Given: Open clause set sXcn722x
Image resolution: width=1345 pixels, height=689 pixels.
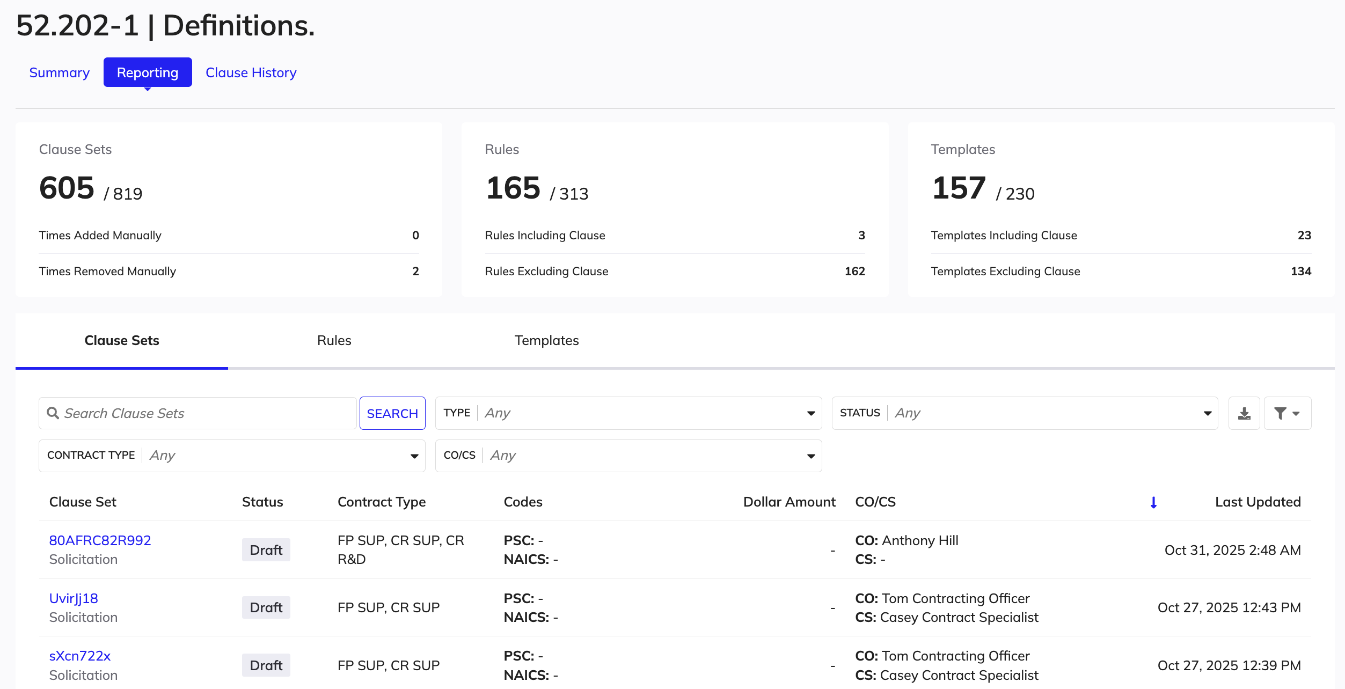Looking at the screenshot, I should pos(80,656).
